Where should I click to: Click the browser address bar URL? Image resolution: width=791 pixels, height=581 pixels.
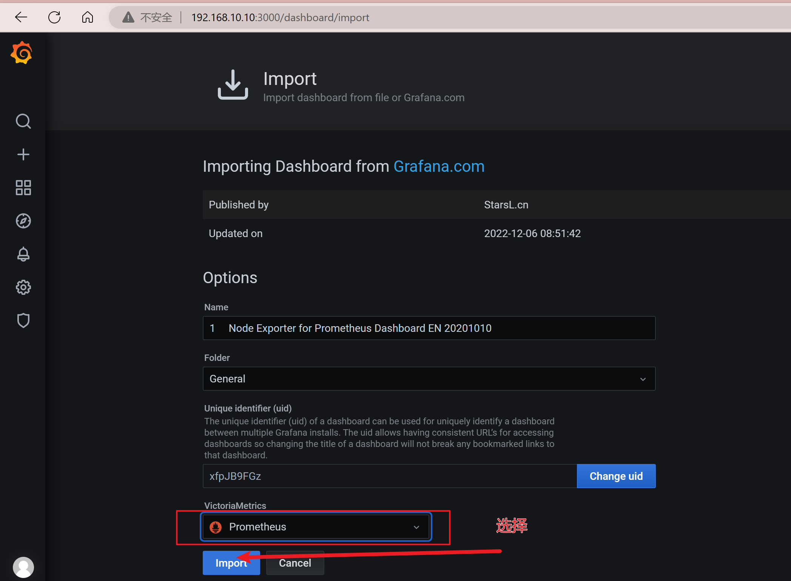tap(280, 17)
